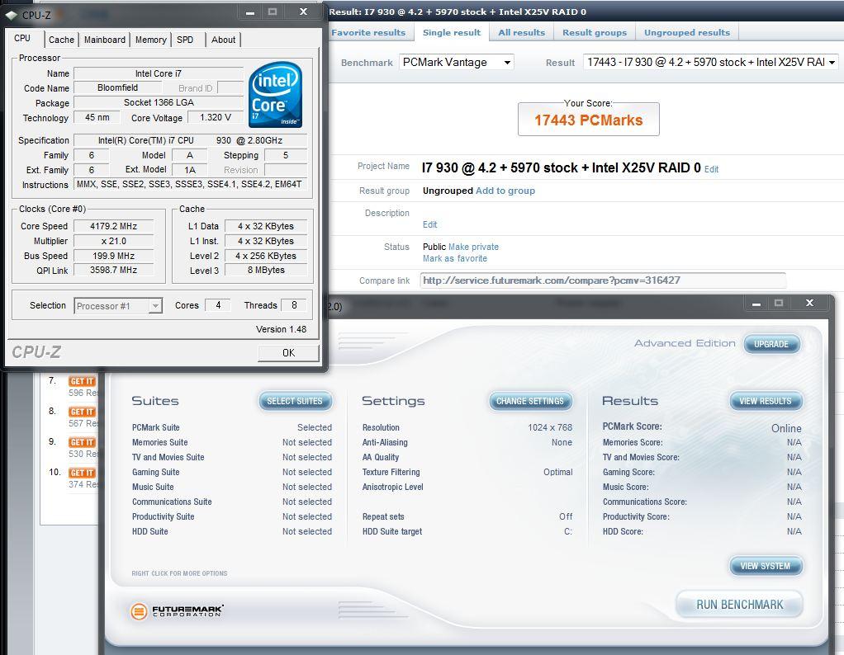The image size is (844, 655).
Task: Click the Futuremark Corporation logo
Action: 177,611
